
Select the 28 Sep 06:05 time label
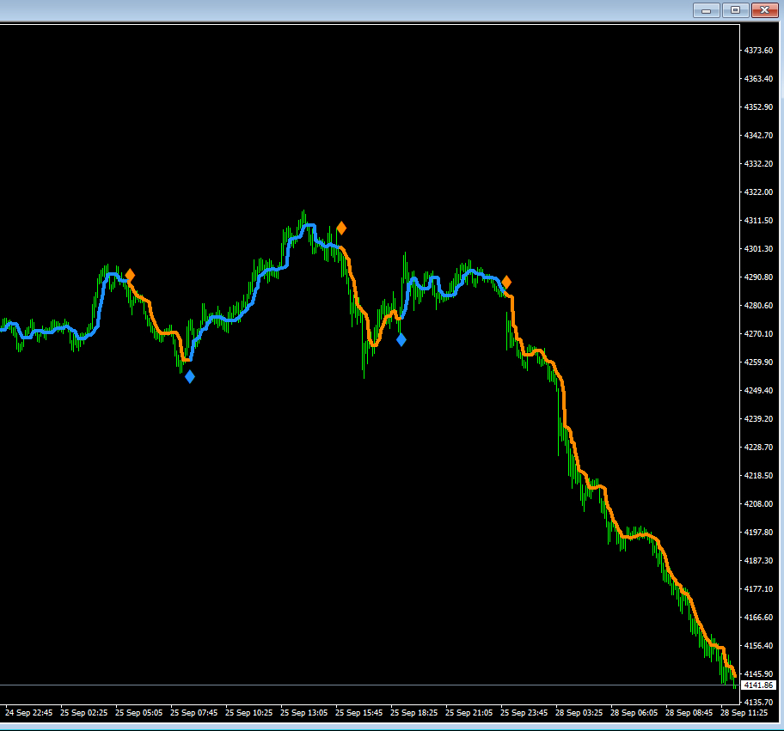point(634,713)
